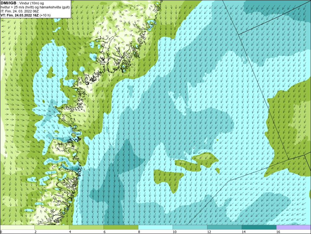Screen dimensions: 311x234
Task: Click the legend label '10'
Action: coord(174,232)
